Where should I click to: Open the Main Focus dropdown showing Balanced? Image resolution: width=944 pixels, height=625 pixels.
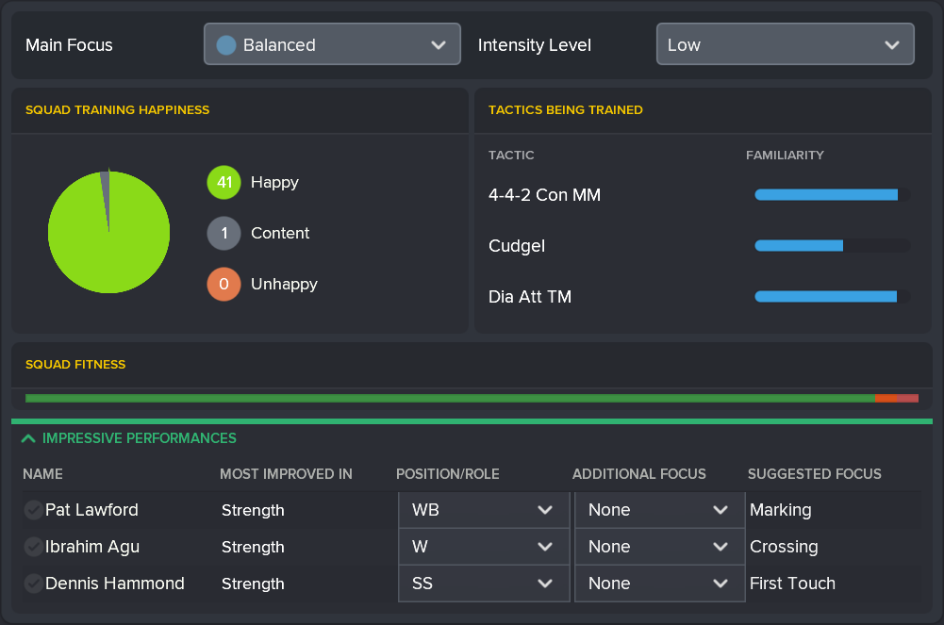click(332, 43)
